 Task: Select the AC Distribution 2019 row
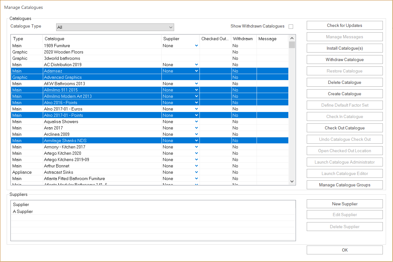pos(150,65)
